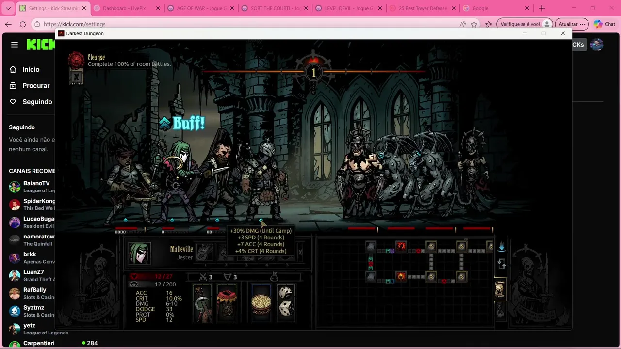Click the armor level shield icon
621x349 pixels.
pos(227,277)
